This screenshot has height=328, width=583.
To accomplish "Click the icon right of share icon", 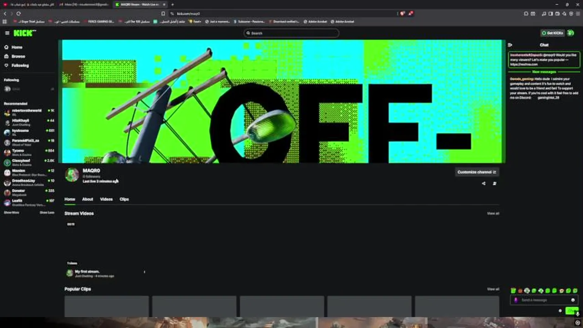I will pyautogui.click(x=495, y=184).
